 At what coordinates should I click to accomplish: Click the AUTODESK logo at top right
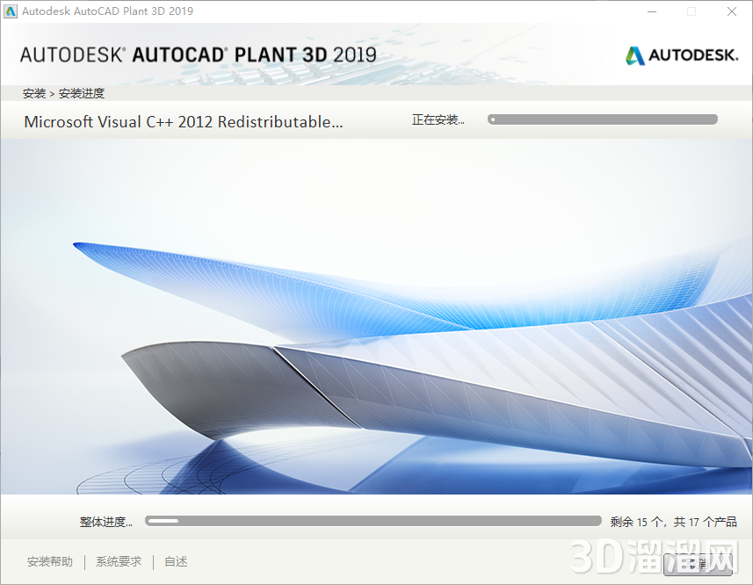[x=681, y=54]
